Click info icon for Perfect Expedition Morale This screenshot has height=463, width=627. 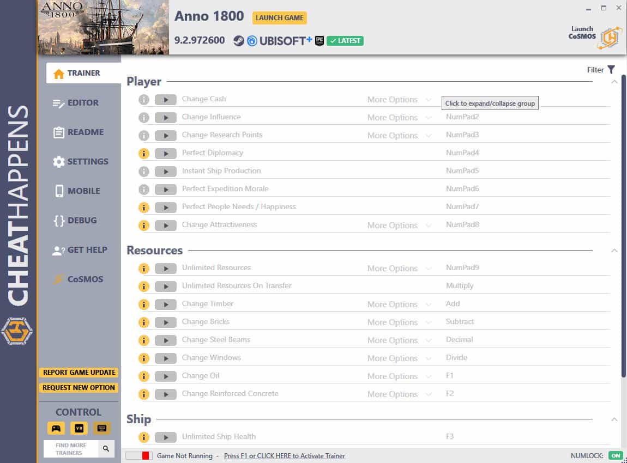pyautogui.click(x=144, y=190)
